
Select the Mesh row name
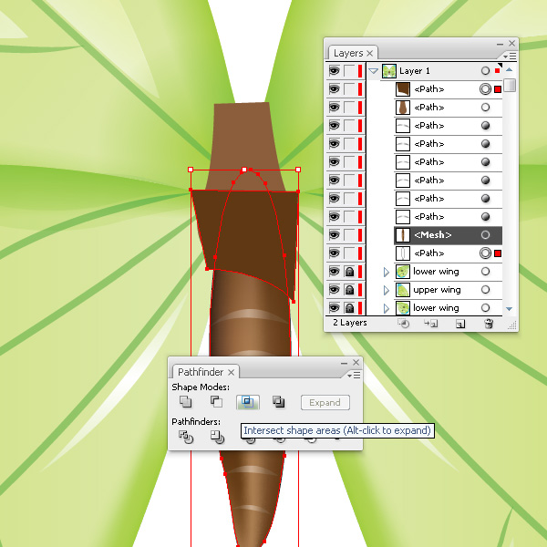click(432, 235)
